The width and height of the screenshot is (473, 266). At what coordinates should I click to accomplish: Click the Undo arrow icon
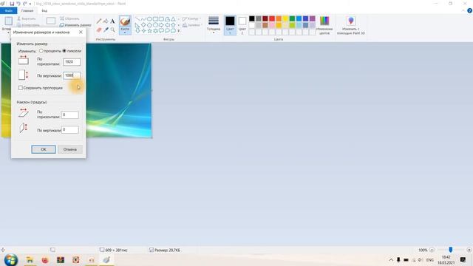click(18, 4)
